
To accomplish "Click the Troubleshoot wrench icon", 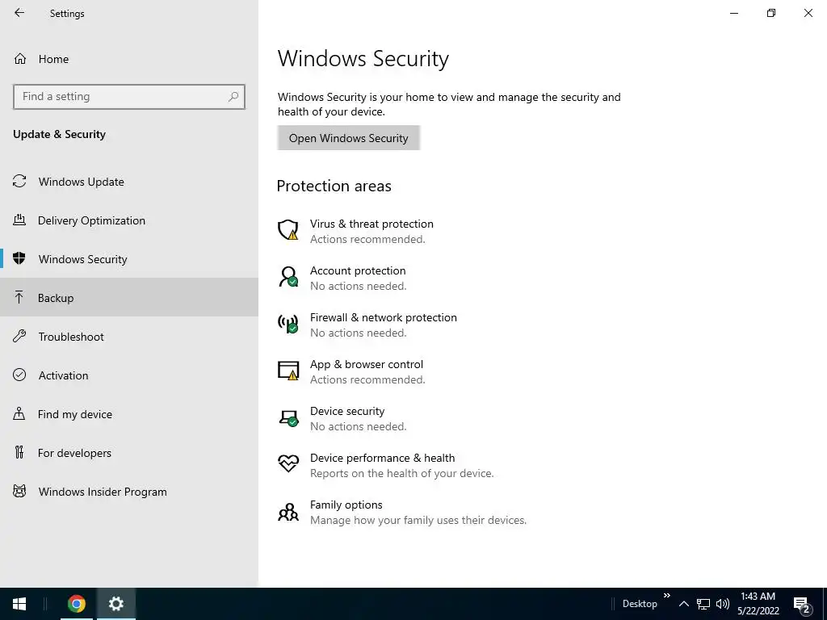I will [19, 336].
